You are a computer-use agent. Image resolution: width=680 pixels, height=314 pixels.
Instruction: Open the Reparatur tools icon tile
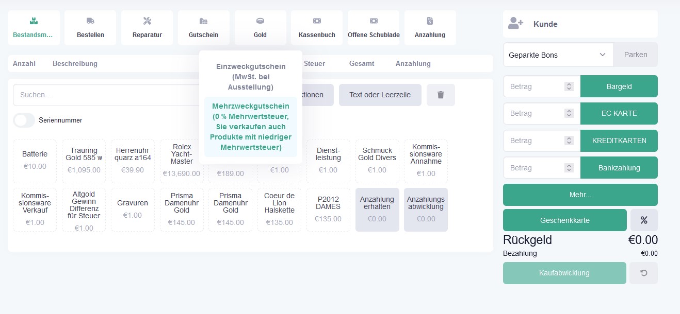pos(147,28)
